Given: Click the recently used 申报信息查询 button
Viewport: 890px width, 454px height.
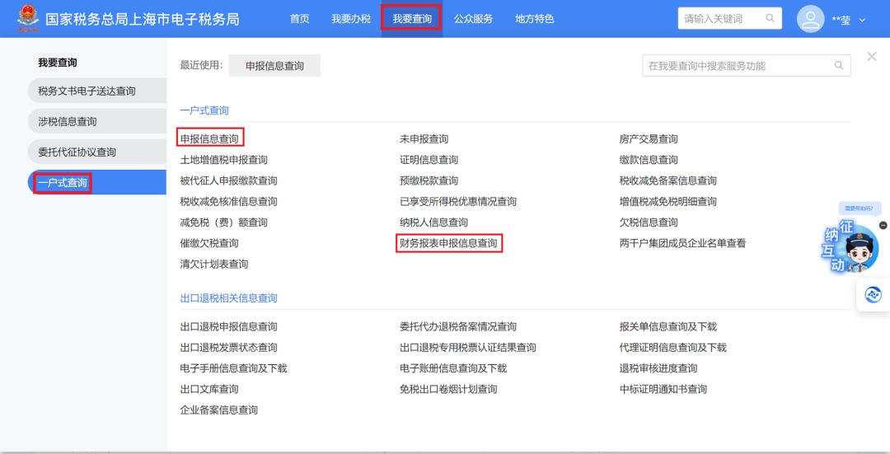Looking at the screenshot, I should [274, 66].
